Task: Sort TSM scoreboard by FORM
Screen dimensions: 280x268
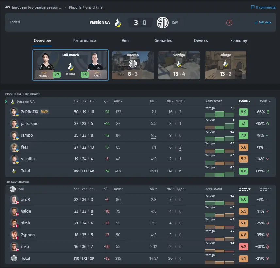Action: click(x=265, y=189)
